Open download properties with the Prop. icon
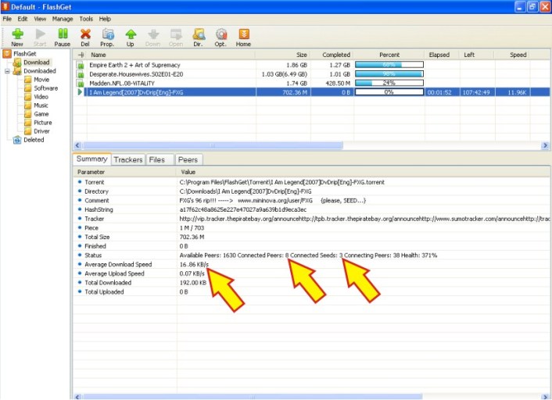Viewport: 552px width, 400px height. (107, 37)
